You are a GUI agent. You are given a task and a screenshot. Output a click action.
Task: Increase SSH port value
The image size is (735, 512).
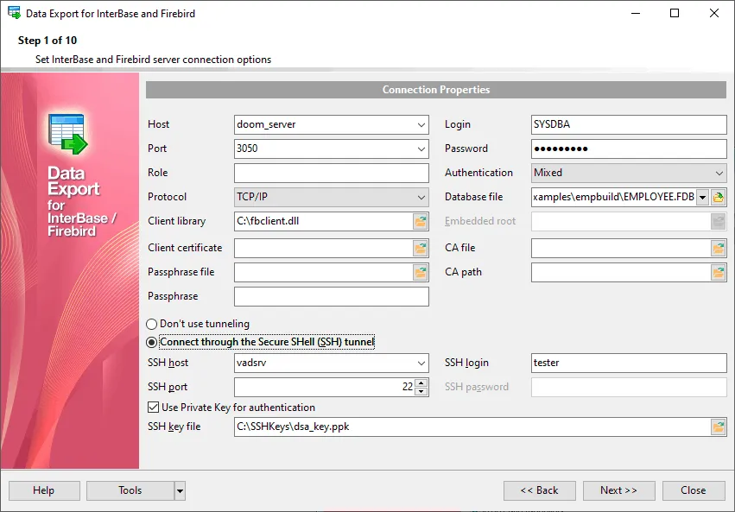tap(421, 382)
